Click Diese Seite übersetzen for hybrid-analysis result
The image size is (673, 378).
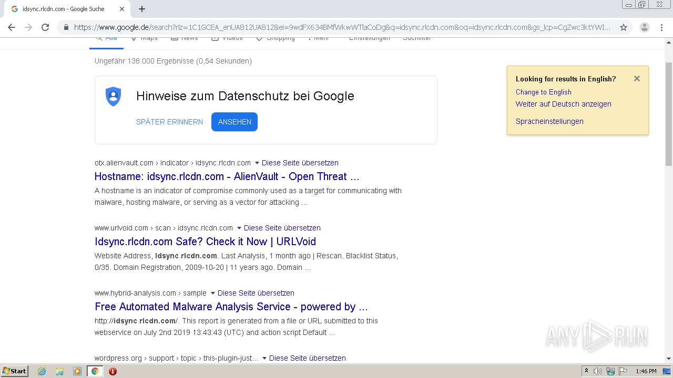(x=256, y=293)
